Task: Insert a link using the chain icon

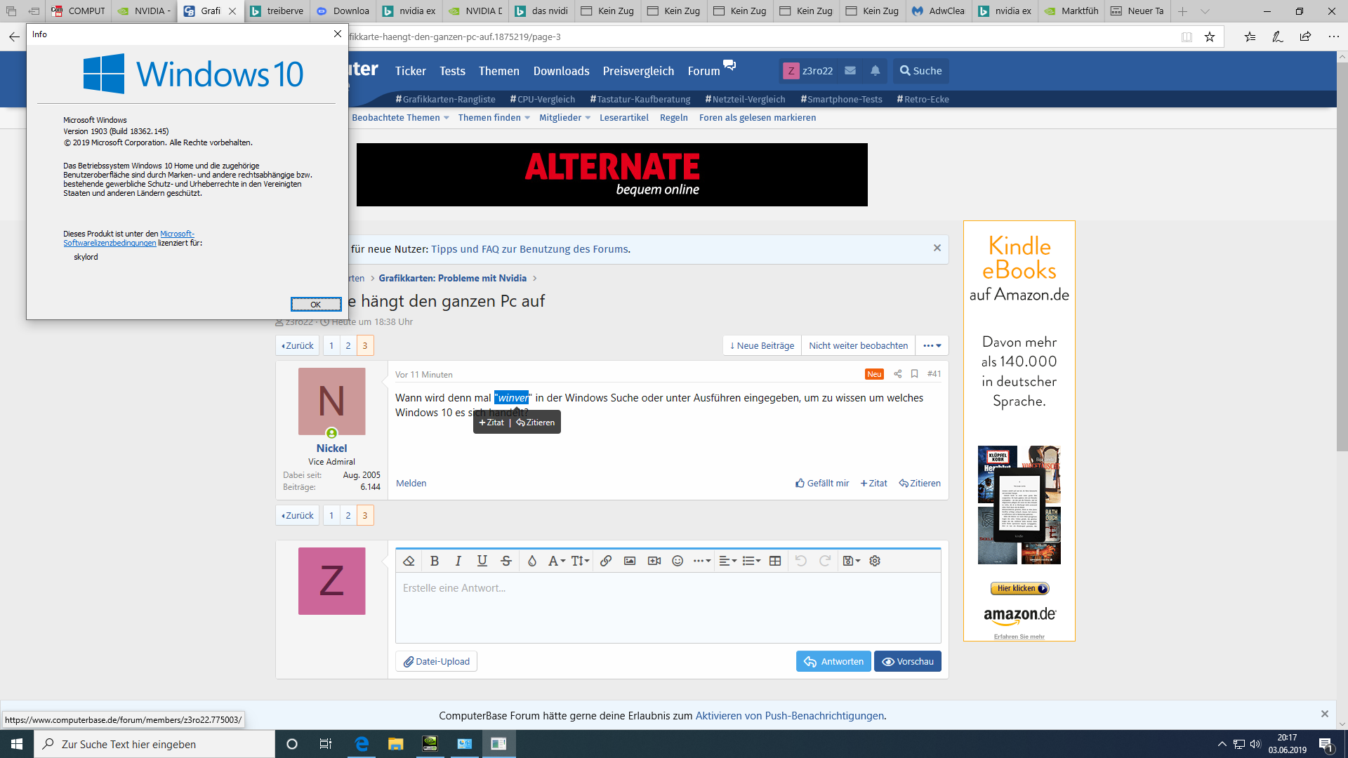Action: coord(606,561)
